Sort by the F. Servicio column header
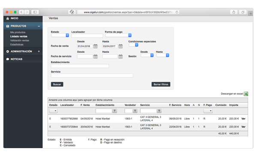This screenshot has height=158, width=258. [x=175, y=105]
